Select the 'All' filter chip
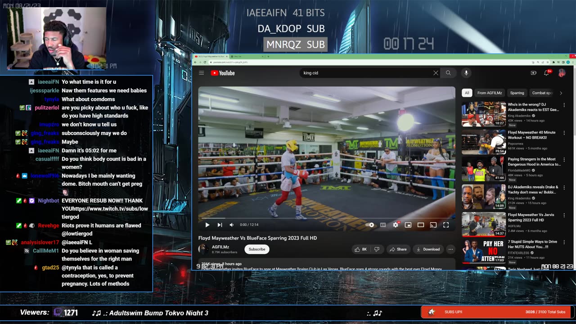 pyautogui.click(x=467, y=93)
